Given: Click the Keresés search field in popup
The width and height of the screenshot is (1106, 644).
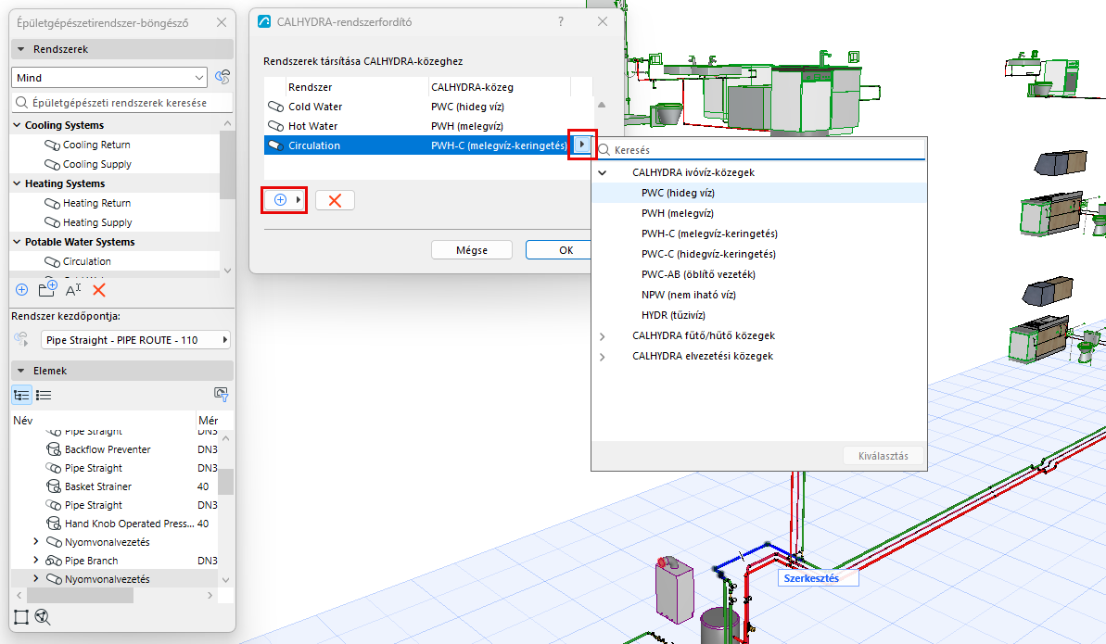Looking at the screenshot, I should coord(760,149).
